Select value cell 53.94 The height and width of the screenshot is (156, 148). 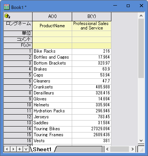tap(92, 75)
